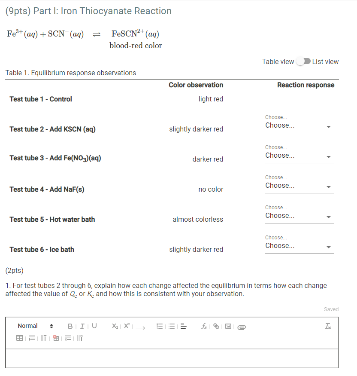Click the 'Color observation' column header
The height and width of the screenshot is (376, 357).
pyautogui.click(x=196, y=85)
